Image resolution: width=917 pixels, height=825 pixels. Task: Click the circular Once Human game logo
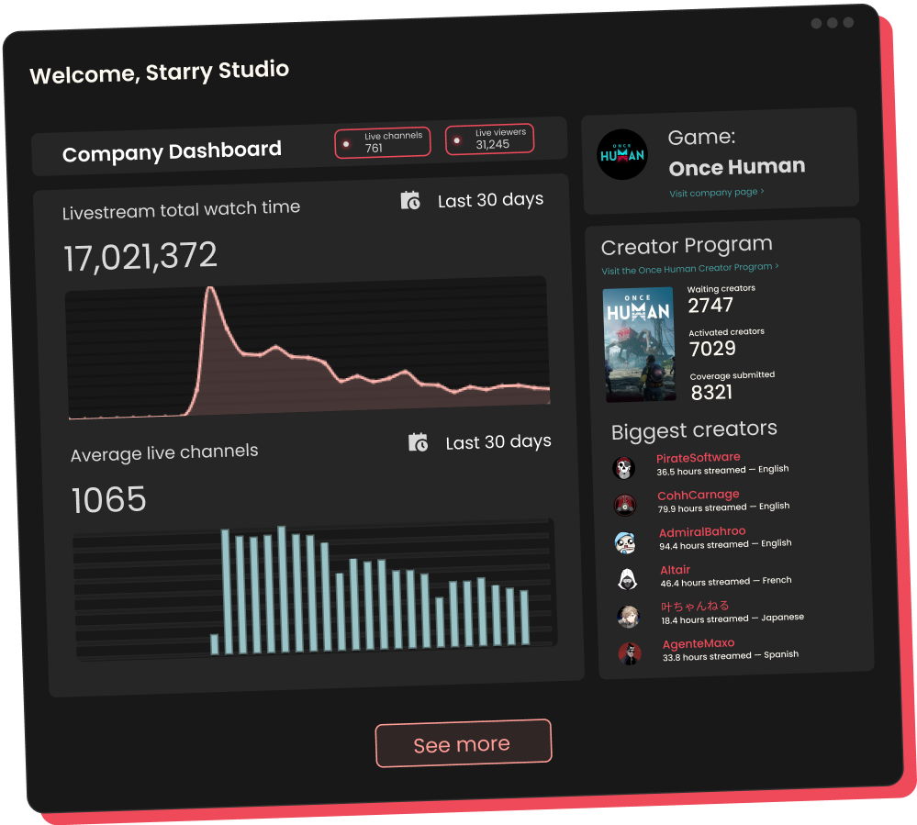click(622, 155)
